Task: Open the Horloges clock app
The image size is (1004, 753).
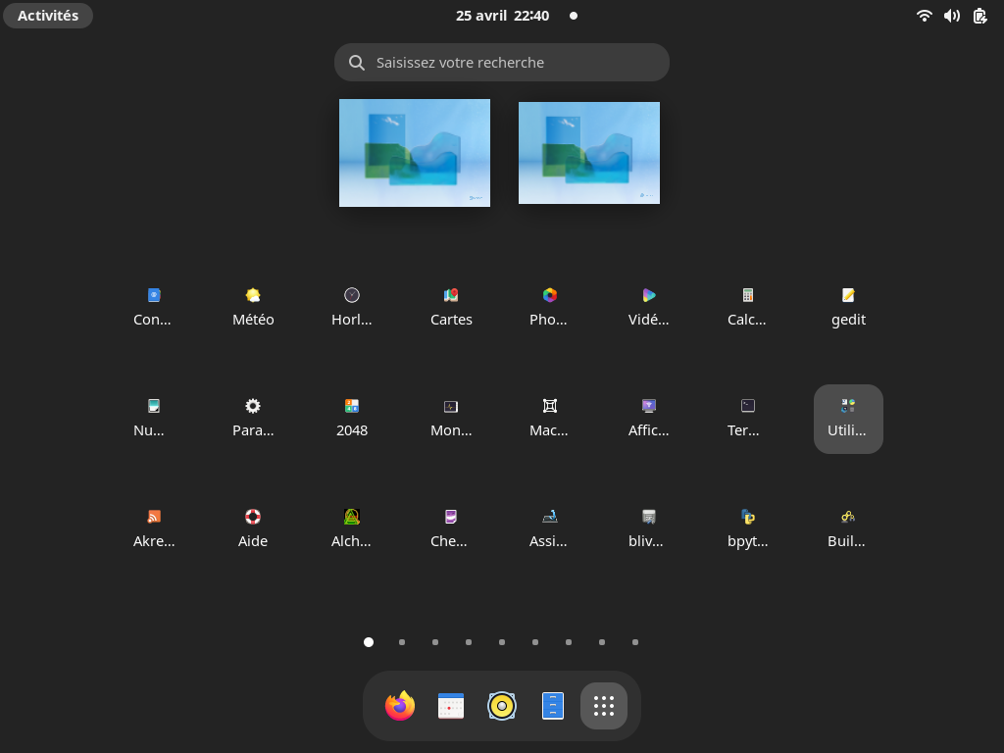Action: tap(352, 295)
